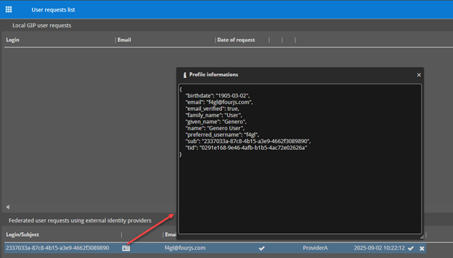Click the resize grip of profile dialog
453x258 pixels.
click(x=422, y=237)
